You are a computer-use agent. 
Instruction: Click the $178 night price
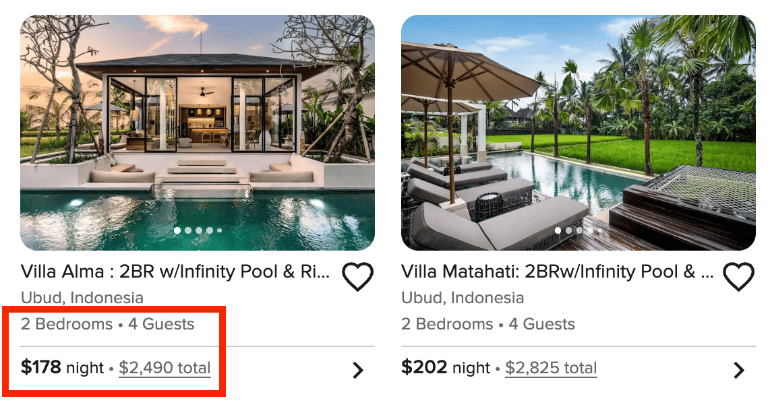[62, 368]
